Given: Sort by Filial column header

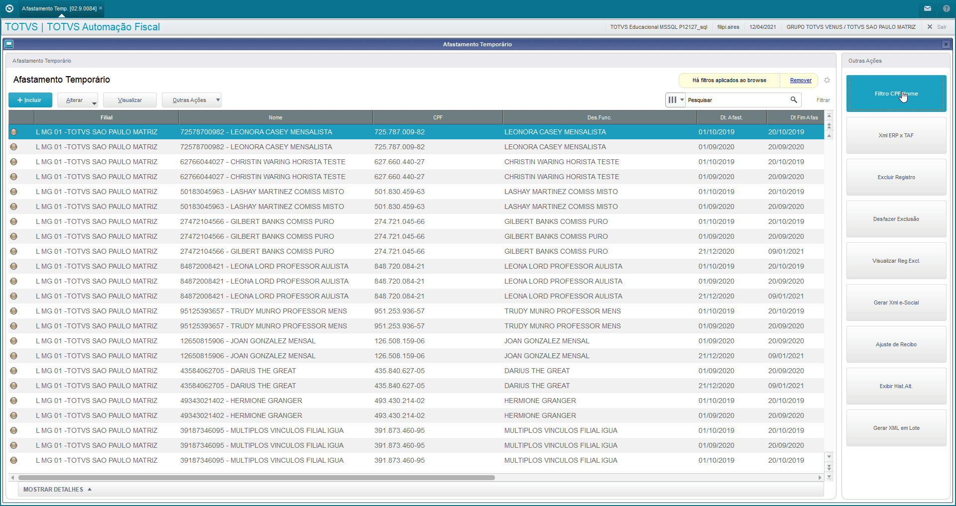Looking at the screenshot, I should [107, 117].
